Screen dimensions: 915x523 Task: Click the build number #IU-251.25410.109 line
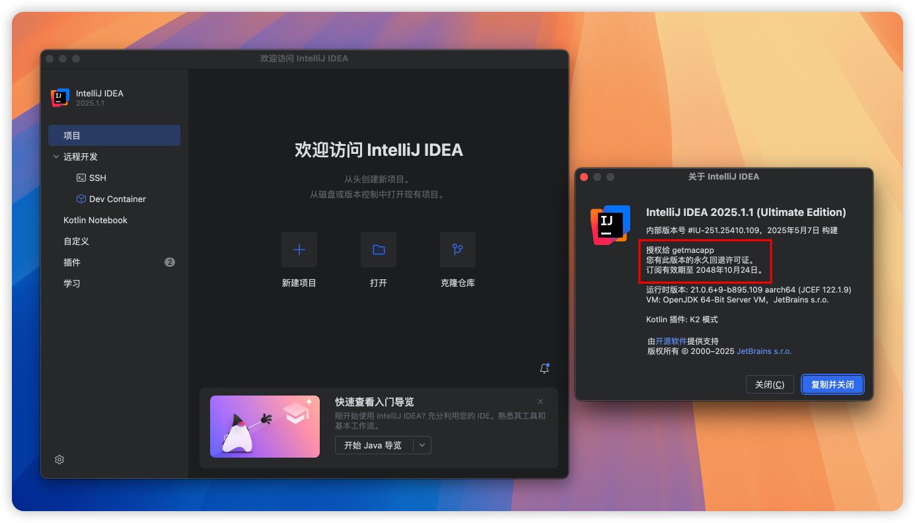pyautogui.click(x=742, y=230)
